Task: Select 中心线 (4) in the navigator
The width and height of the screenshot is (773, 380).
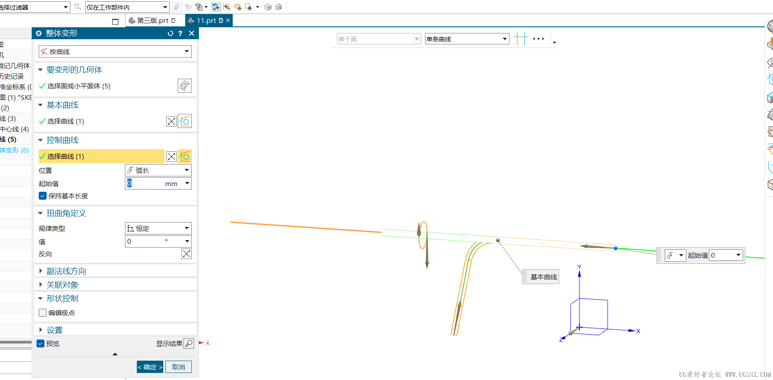Action: 15,129
